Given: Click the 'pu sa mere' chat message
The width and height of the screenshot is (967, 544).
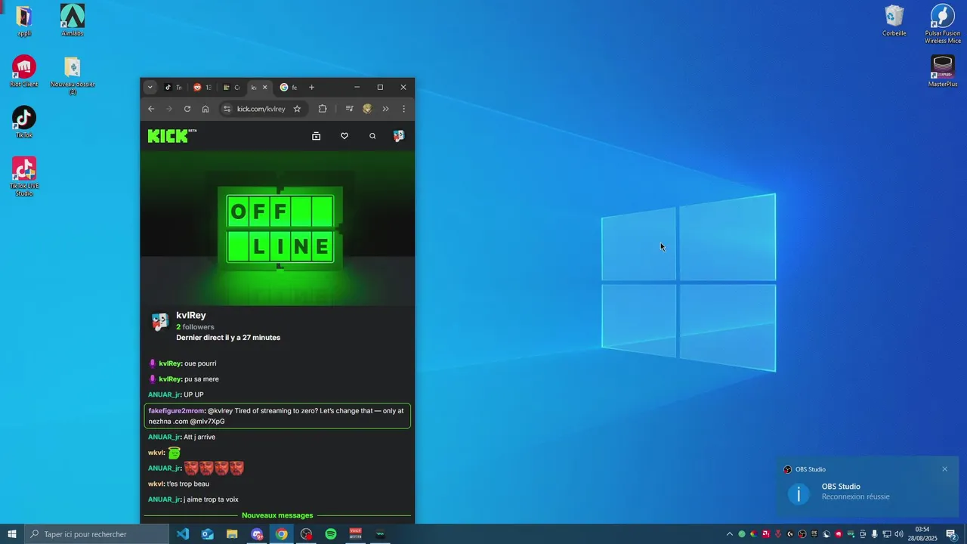Looking at the screenshot, I should (202, 379).
